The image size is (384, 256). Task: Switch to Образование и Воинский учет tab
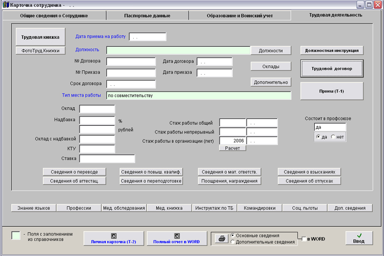(x=239, y=16)
